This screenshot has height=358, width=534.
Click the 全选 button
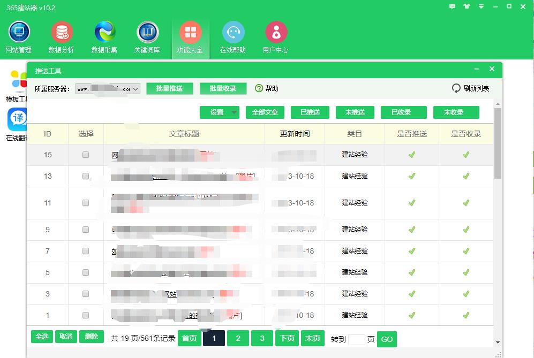pyautogui.click(x=42, y=337)
